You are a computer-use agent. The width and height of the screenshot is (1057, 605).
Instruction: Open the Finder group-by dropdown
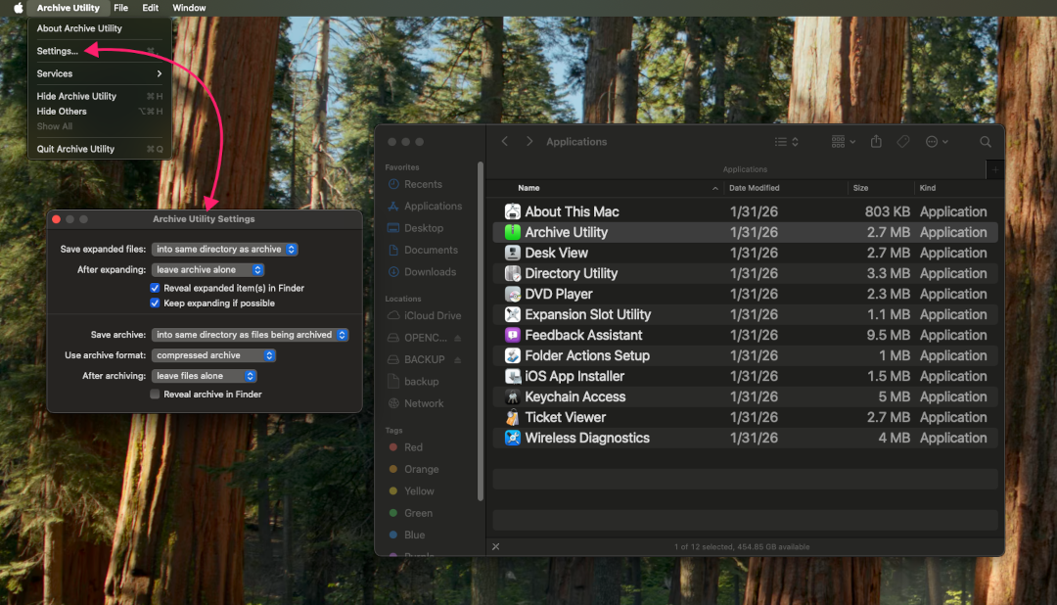pyautogui.click(x=844, y=142)
